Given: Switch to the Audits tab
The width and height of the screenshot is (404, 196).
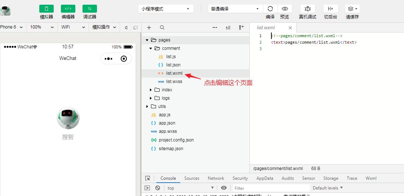Looking at the screenshot, I should [288, 178].
